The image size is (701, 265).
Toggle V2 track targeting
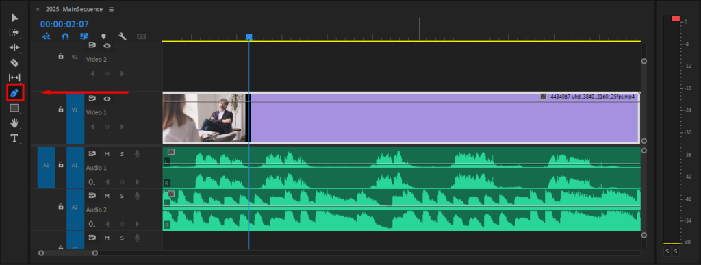(x=75, y=58)
